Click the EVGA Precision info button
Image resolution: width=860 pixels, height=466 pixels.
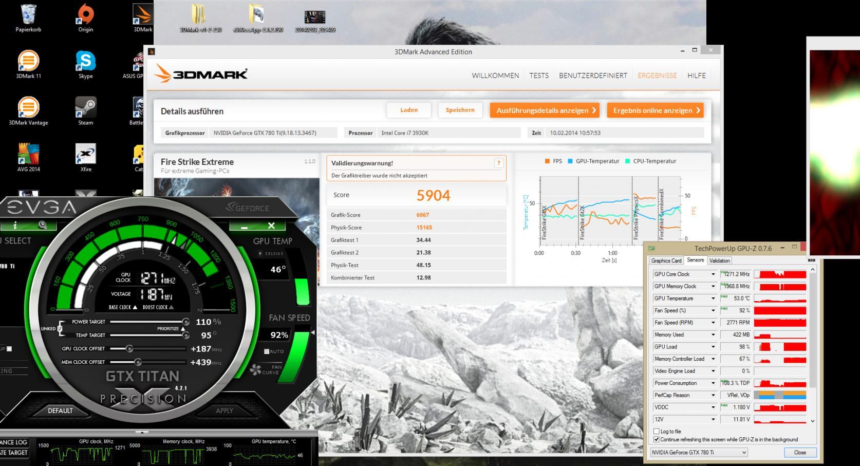click(x=15, y=225)
